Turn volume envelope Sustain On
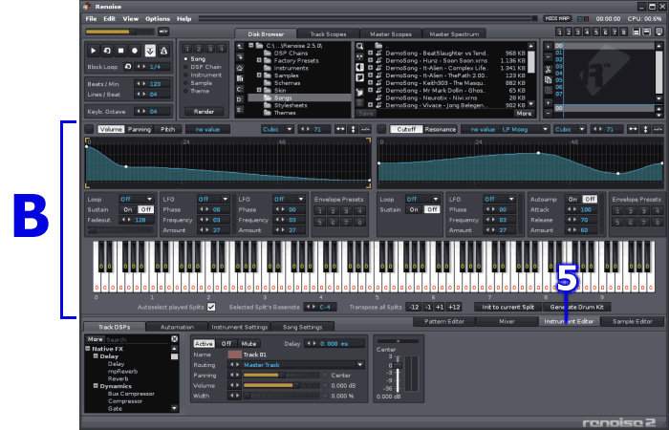The height and width of the screenshot is (430, 669). point(128,209)
